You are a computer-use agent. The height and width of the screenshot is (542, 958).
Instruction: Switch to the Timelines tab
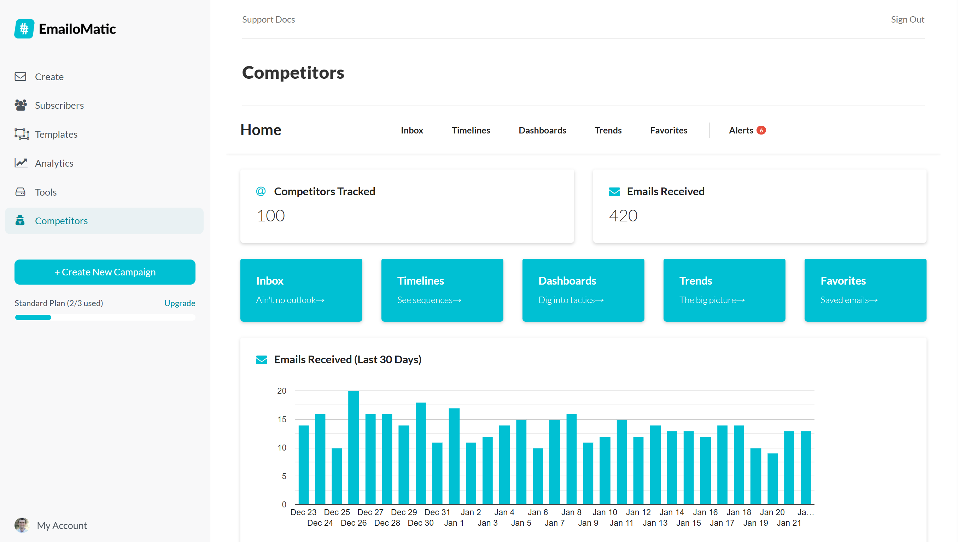coord(471,130)
